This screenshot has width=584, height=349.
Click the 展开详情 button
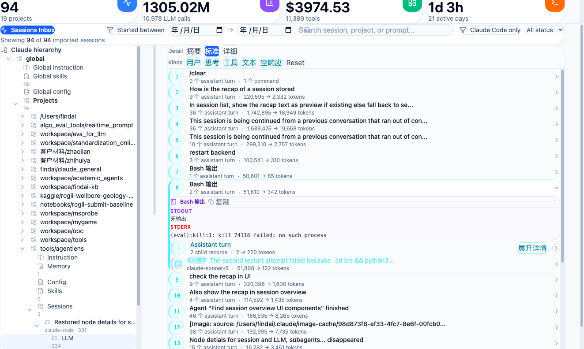[532, 248]
